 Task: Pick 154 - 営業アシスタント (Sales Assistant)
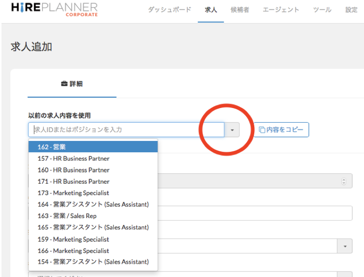93,262
